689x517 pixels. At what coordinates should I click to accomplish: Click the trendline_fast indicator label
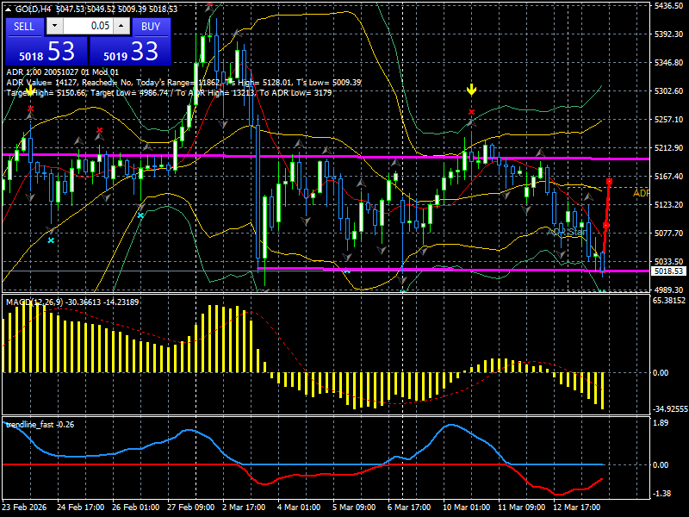click(40, 425)
